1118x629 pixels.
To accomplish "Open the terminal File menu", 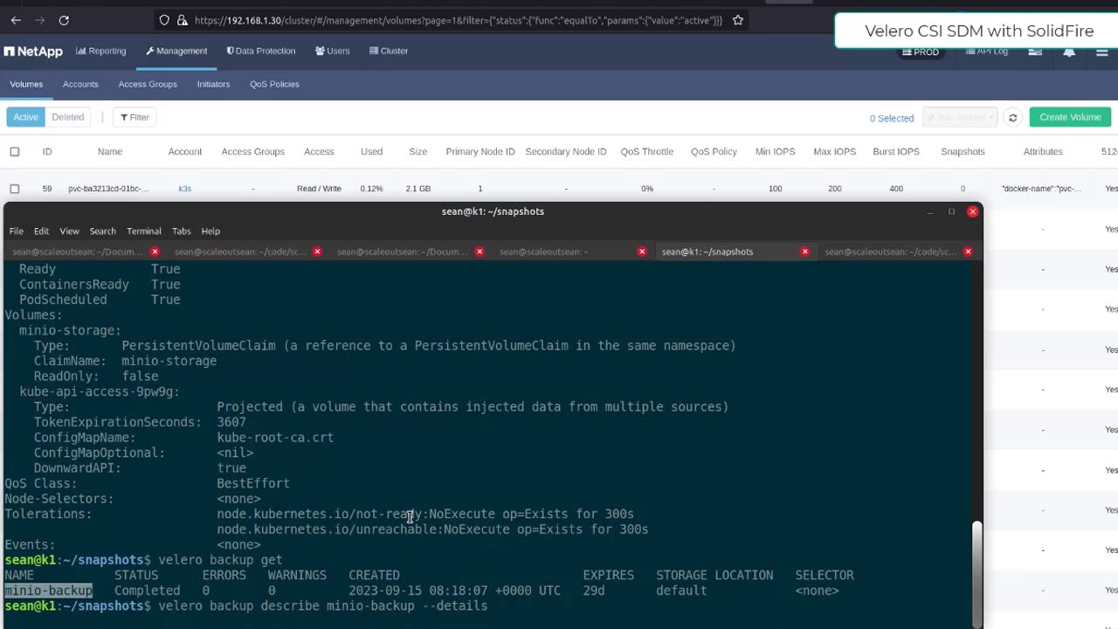I will 17,232.
